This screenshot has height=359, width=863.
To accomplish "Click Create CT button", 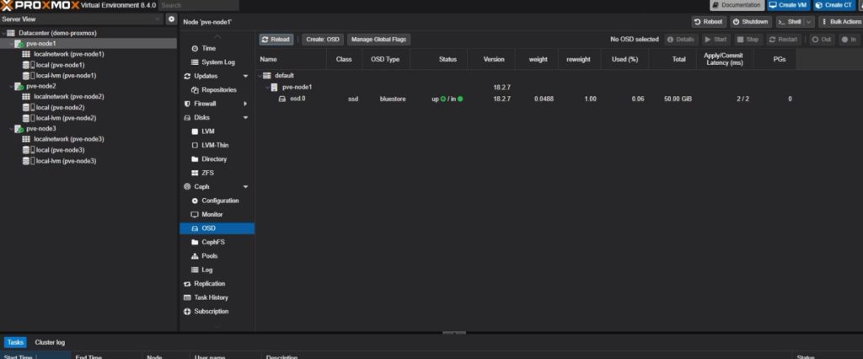I will coord(834,5).
